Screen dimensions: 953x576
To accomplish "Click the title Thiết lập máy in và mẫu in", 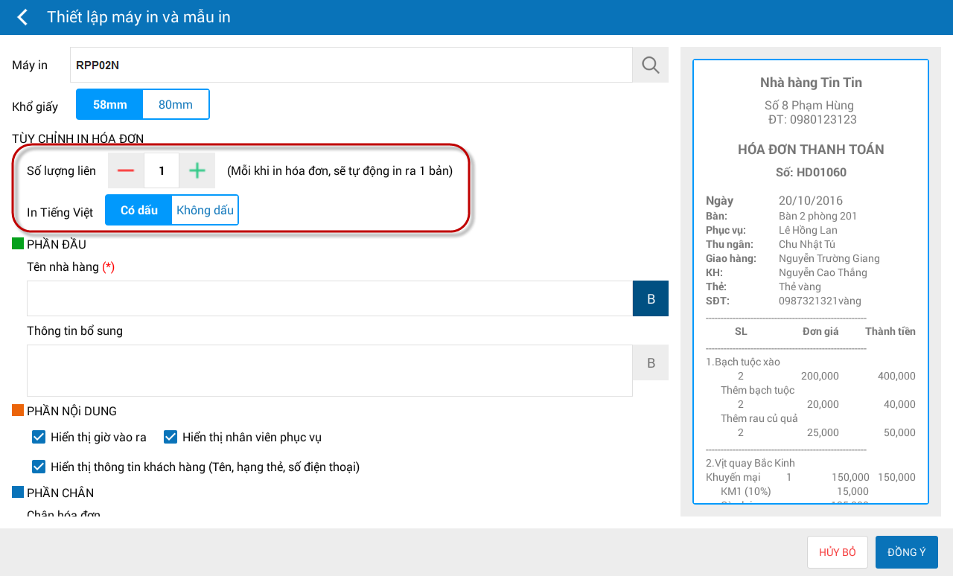I will coord(138,17).
